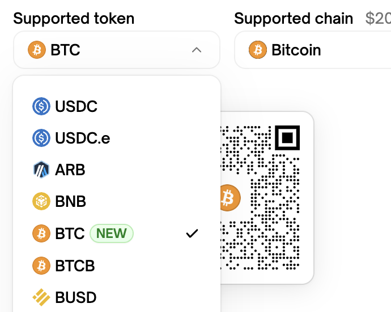Click the BNB coin icon

pos(41,201)
